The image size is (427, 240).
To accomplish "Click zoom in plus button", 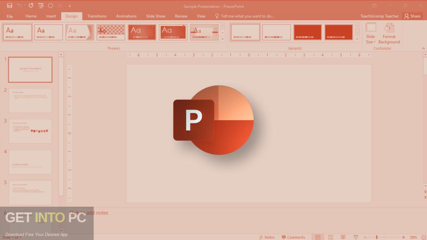I will point(403,237).
